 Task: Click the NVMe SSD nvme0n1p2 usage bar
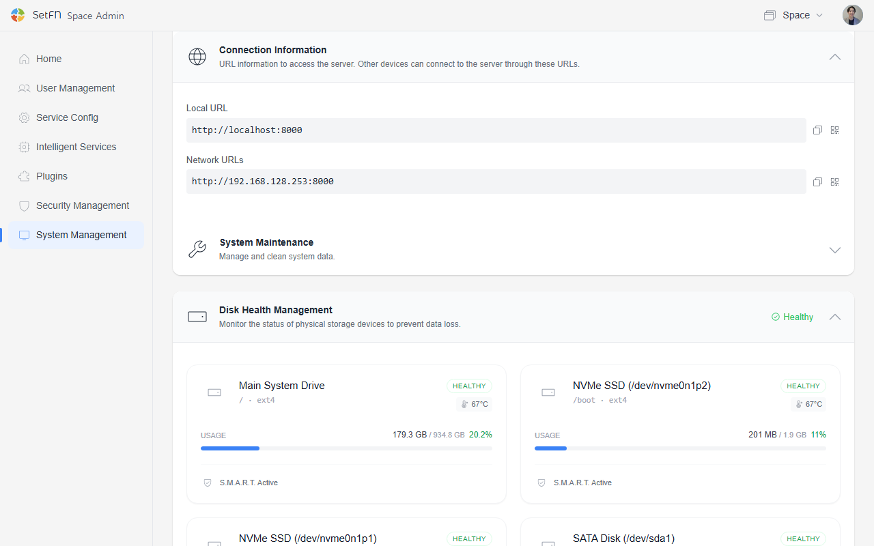(680, 448)
